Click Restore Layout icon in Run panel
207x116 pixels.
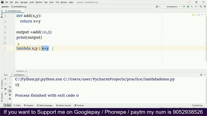click(x=5, y=89)
